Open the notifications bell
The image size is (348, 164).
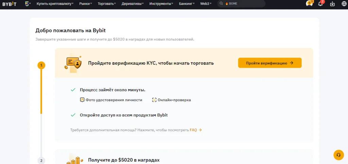(x=320, y=4)
